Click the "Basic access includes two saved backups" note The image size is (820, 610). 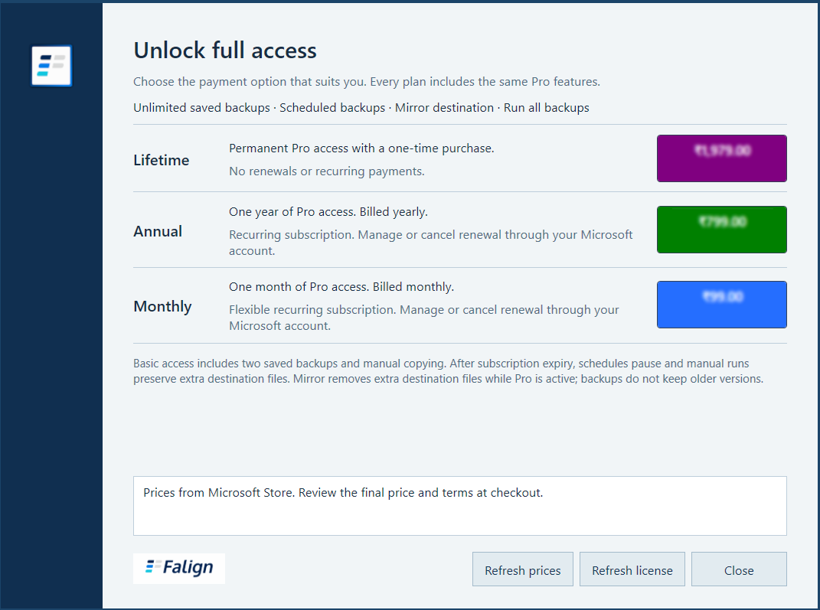[x=448, y=371]
